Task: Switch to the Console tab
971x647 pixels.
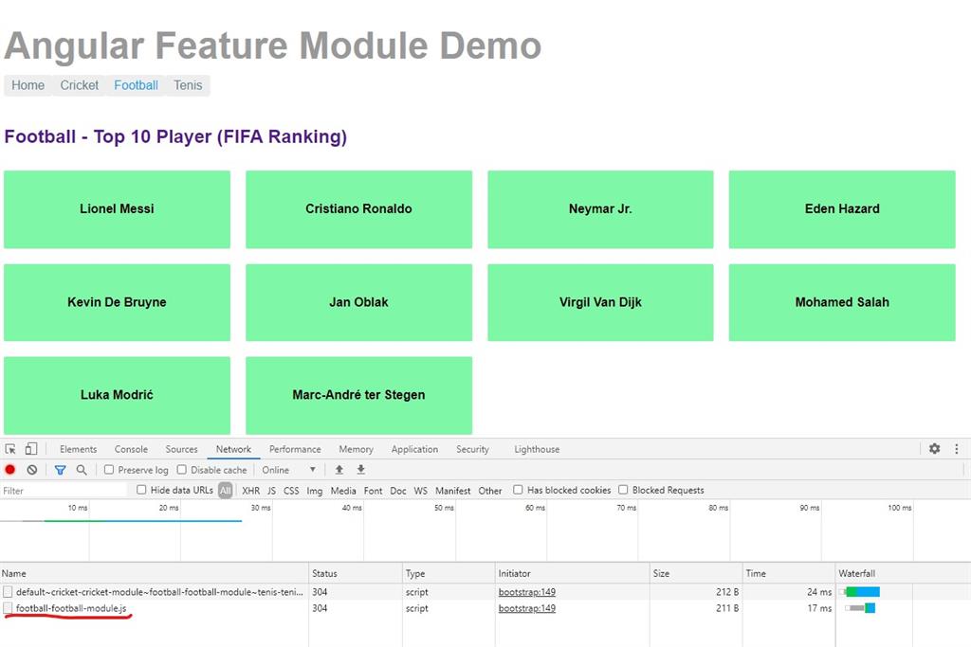Action: (131, 449)
